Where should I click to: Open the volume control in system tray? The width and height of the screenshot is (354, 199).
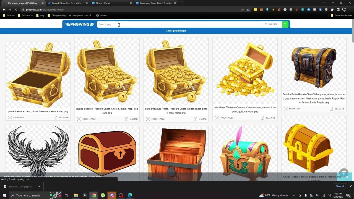pos(329,195)
